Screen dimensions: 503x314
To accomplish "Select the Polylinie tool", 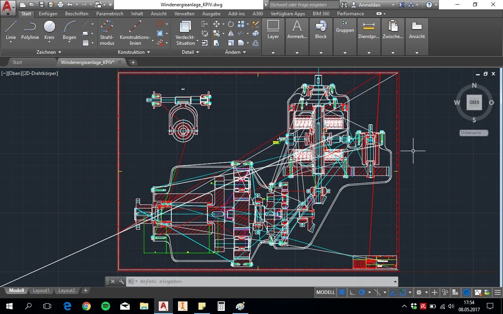I will pos(30,27).
